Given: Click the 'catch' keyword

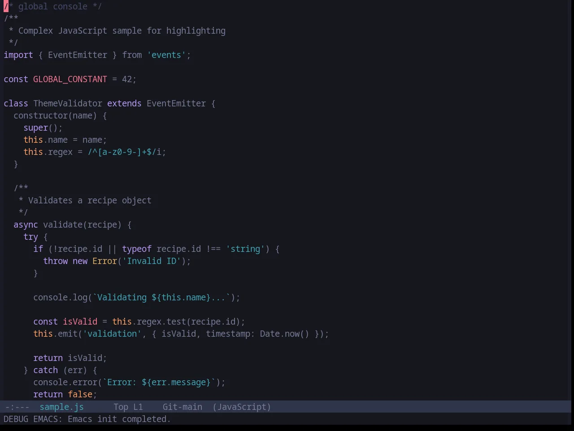Looking at the screenshot, I should point(45,370).
